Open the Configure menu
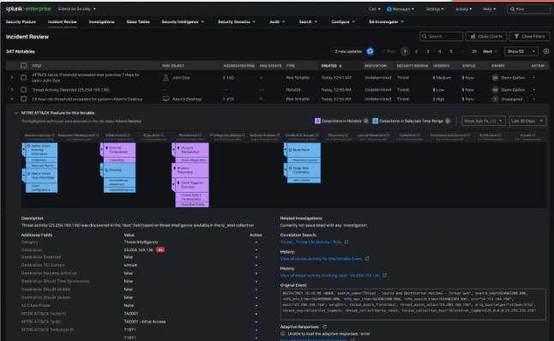 [343, 22]
